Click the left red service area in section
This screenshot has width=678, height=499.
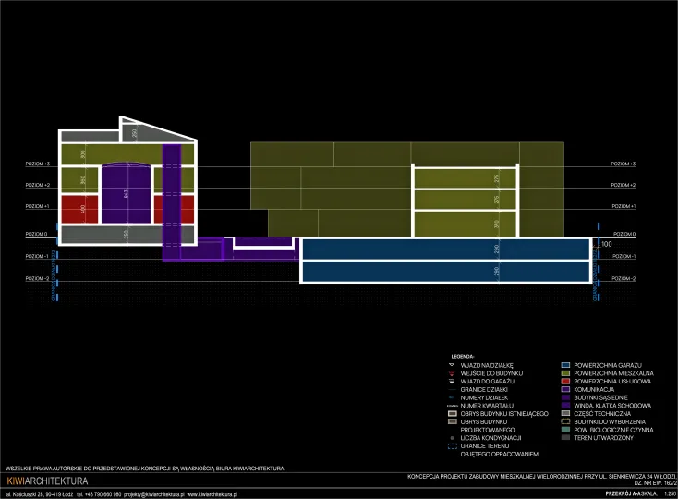79,210
